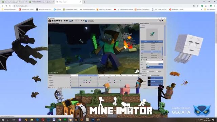Open Windows taskbar search

8,120
